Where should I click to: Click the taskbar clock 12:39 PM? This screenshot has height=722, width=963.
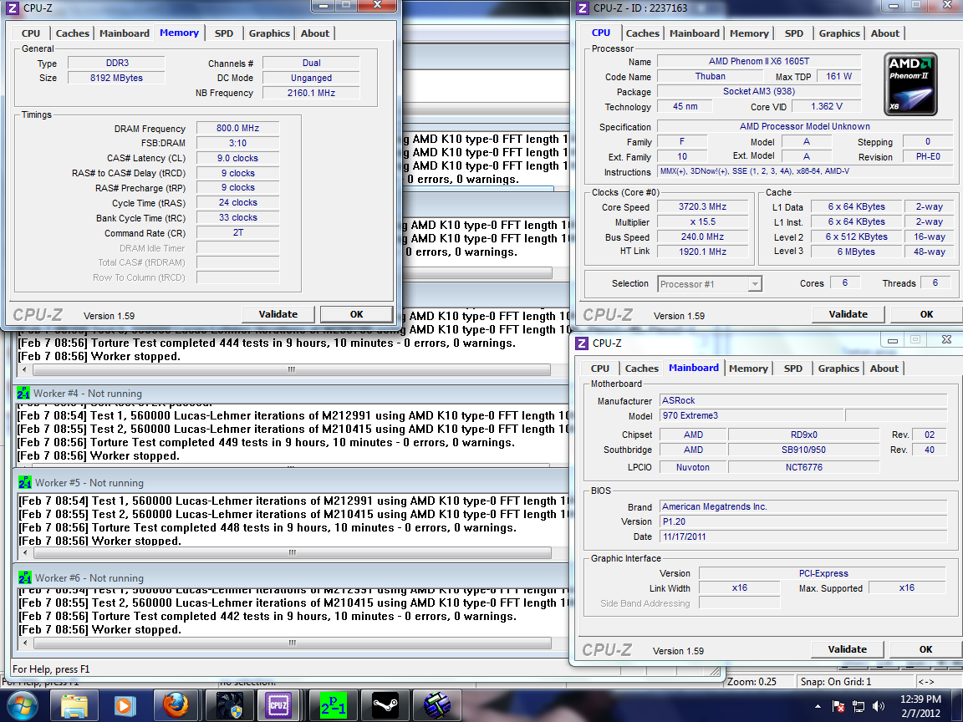[920, 699]
